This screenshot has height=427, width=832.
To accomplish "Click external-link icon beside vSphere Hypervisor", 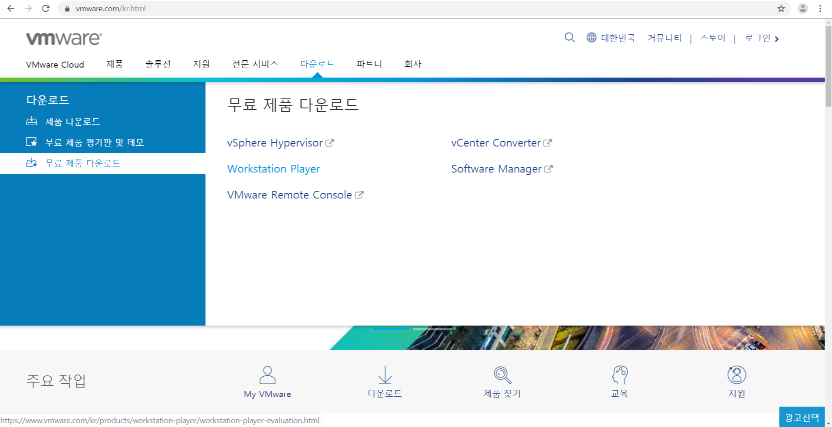I will tap(330, 143).
